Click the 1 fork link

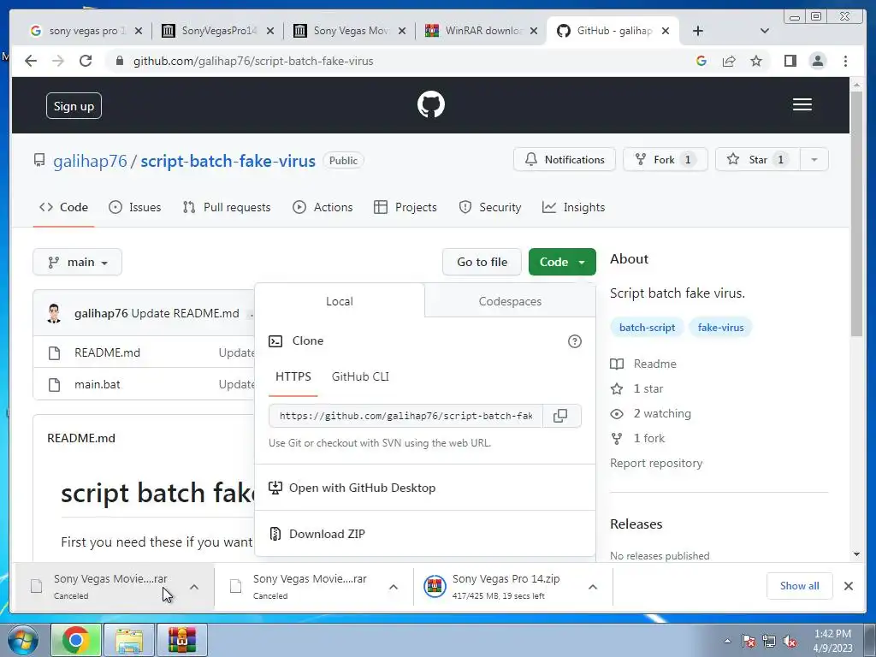637,439
